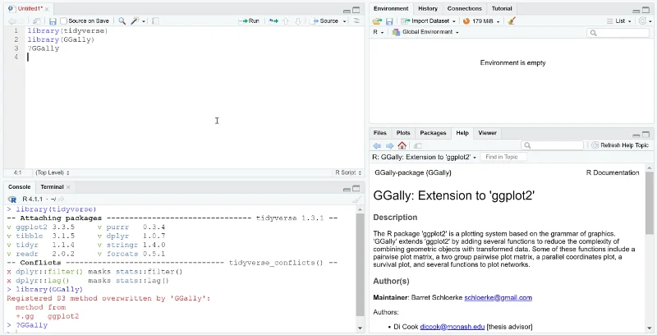Click line 3 text ?GGally in editor
This screenshot has height=335, width=657.
(x=44, y=48)
